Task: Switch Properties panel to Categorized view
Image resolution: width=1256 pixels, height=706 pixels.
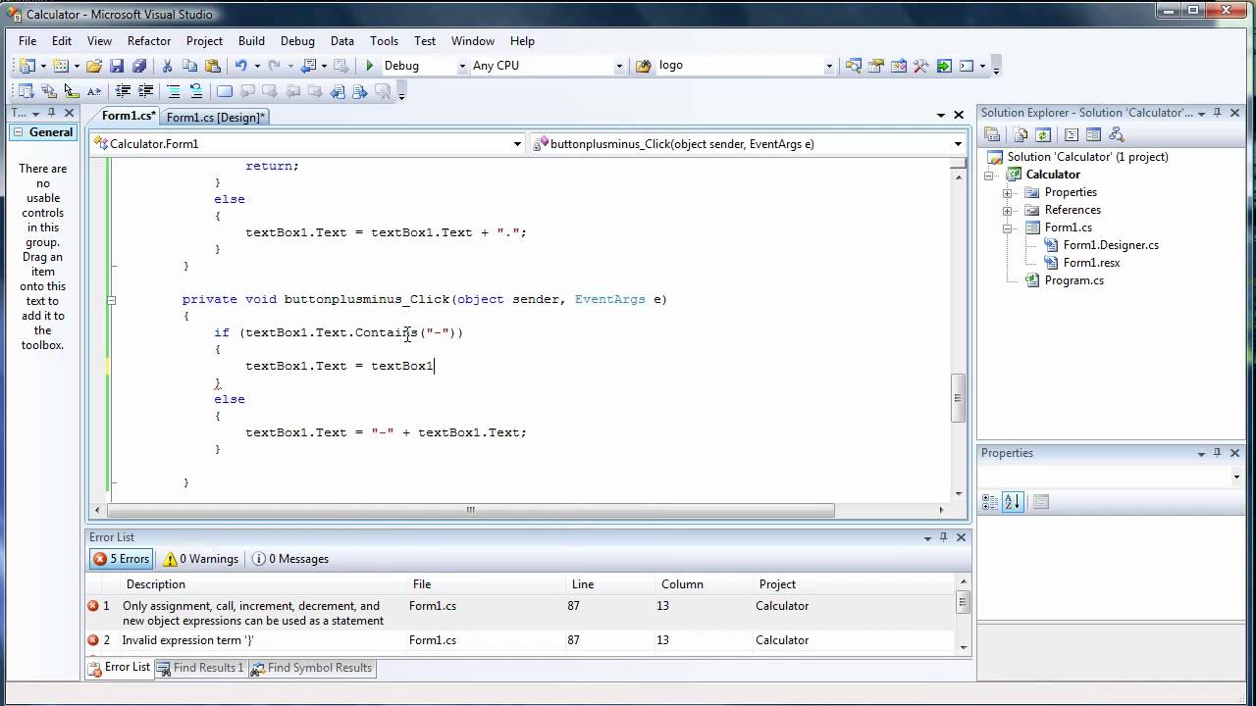Action: tap(990, 501)
